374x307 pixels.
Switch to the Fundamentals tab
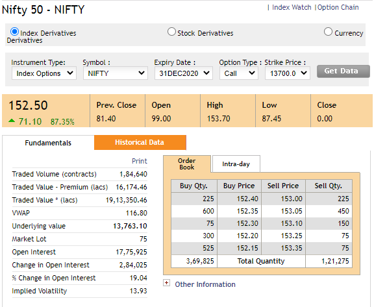tap(48, 143)
